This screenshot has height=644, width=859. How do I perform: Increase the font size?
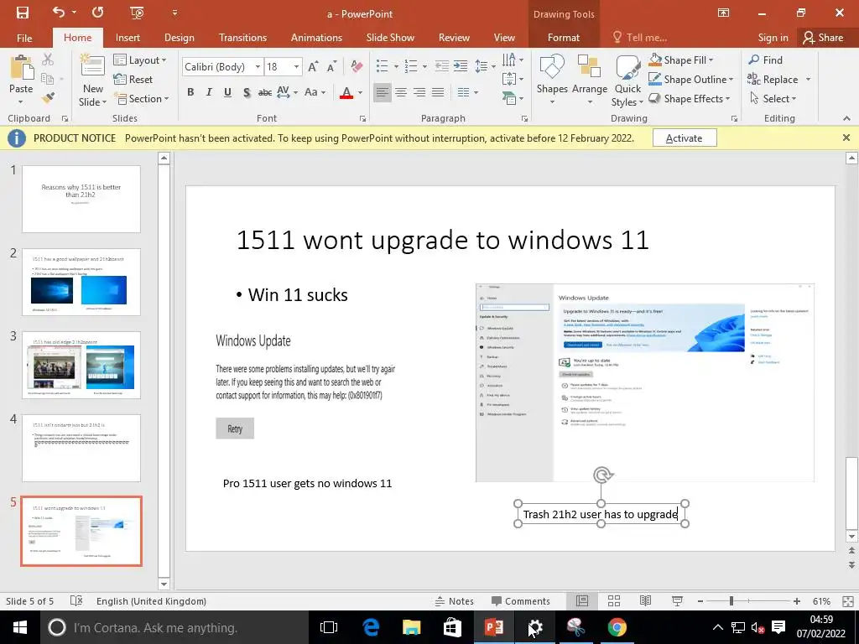point(313,67)
